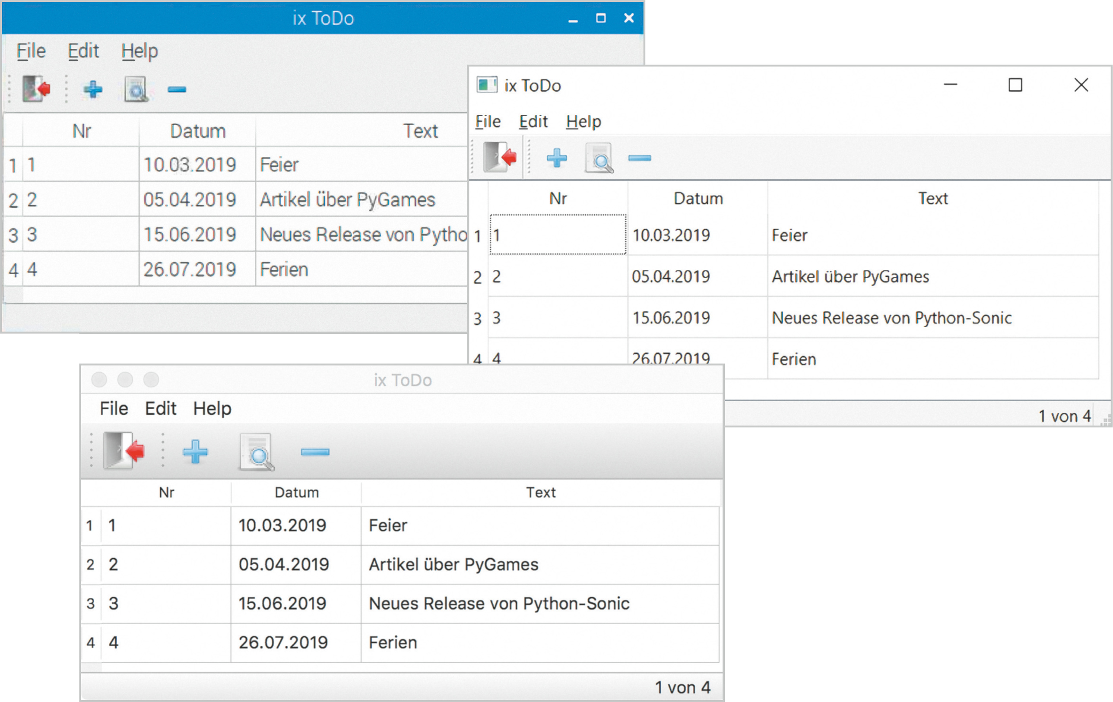Click the plus add icon in the blue-titlebar window
This screenshot has height=702, width=1113.
(93, 89)
